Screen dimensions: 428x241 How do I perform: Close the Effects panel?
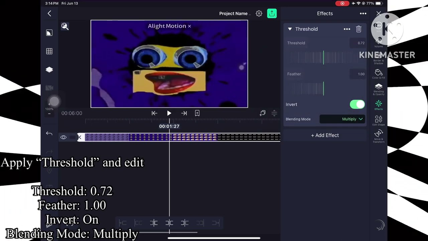pos(379,13)
